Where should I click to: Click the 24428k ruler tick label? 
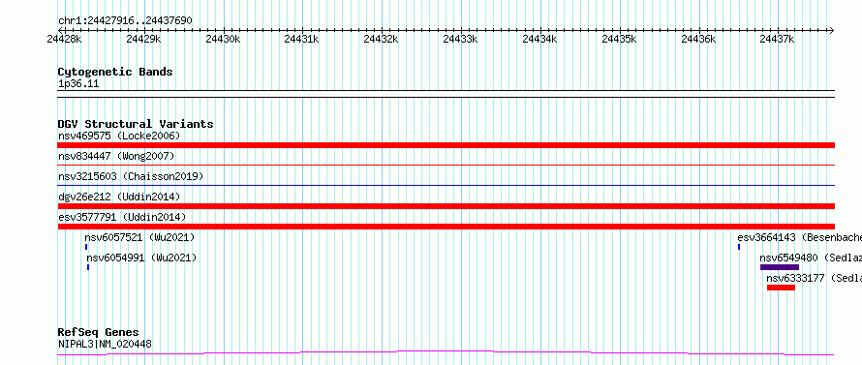pyautogui.click(x=64, y=39)
